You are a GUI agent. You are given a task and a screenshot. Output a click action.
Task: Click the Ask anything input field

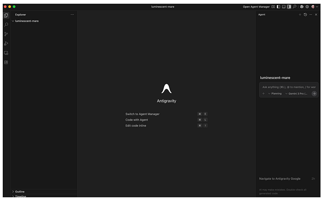pos(289,87)
